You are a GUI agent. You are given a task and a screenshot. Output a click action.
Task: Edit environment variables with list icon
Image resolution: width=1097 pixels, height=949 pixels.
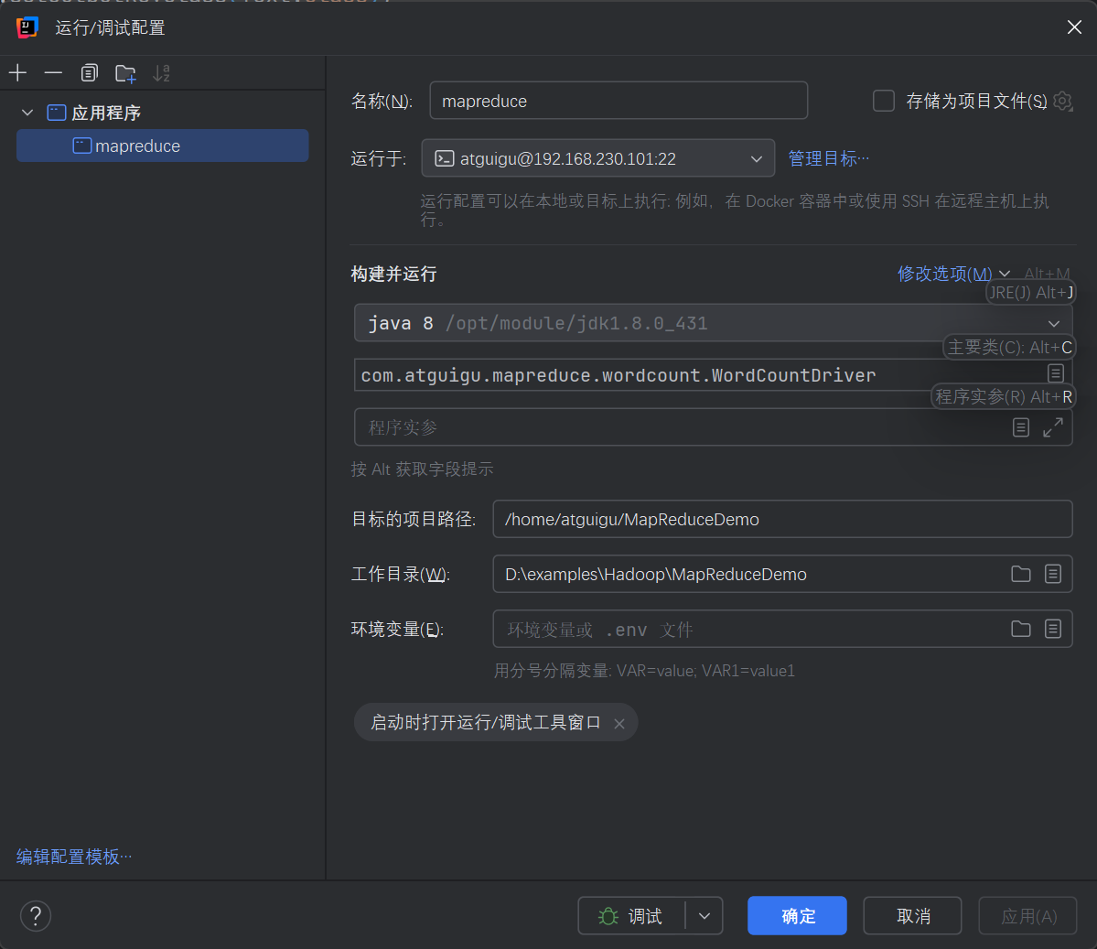[x=1053, y=629]
